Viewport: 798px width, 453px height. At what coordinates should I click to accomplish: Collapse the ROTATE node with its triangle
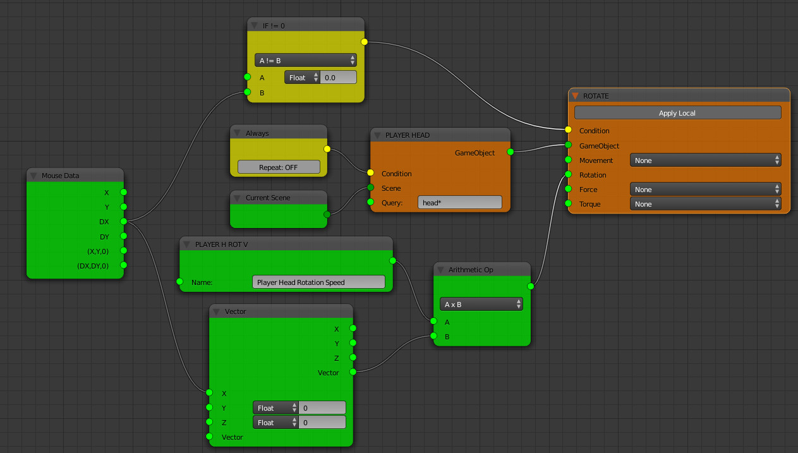(576, 96)
